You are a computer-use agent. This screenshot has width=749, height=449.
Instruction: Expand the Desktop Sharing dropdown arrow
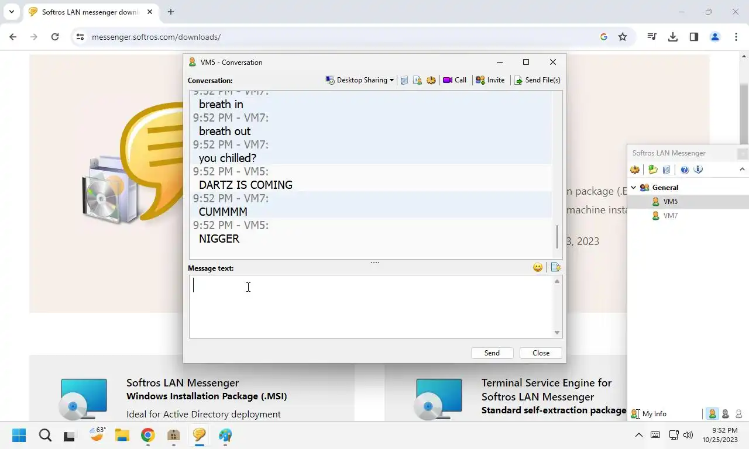pos(391,80)
